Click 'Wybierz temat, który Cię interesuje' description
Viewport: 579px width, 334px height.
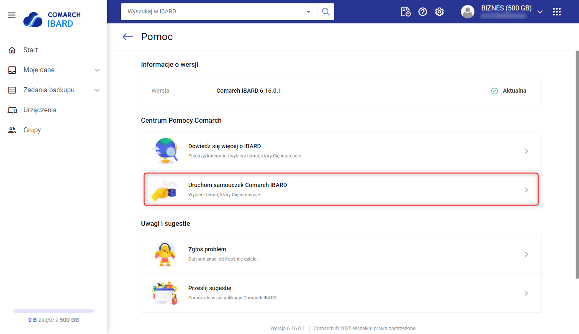coord(224,195)
